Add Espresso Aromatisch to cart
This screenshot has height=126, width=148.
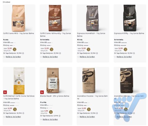pyautogui.click(x=88, y=49)
